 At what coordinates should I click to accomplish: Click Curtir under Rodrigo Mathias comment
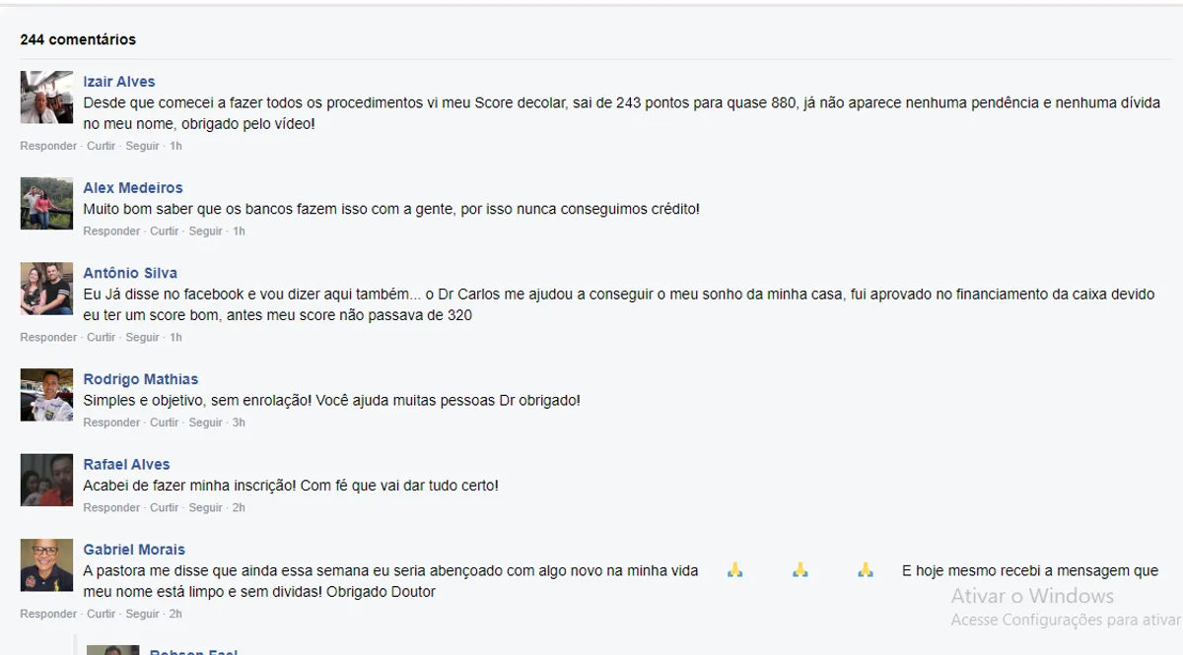tap(165, 423)
